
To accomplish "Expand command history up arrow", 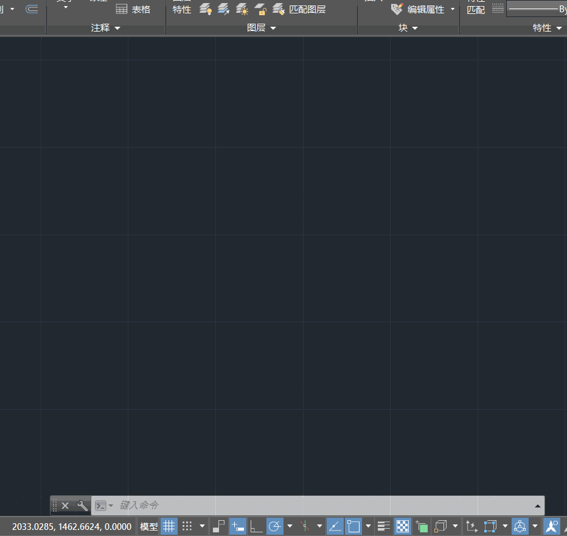I will pos(537,506).
